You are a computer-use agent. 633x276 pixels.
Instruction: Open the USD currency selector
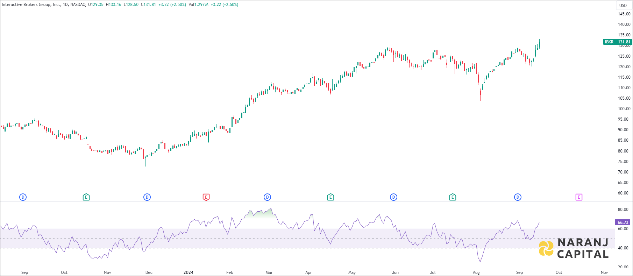tap(623, 5)
